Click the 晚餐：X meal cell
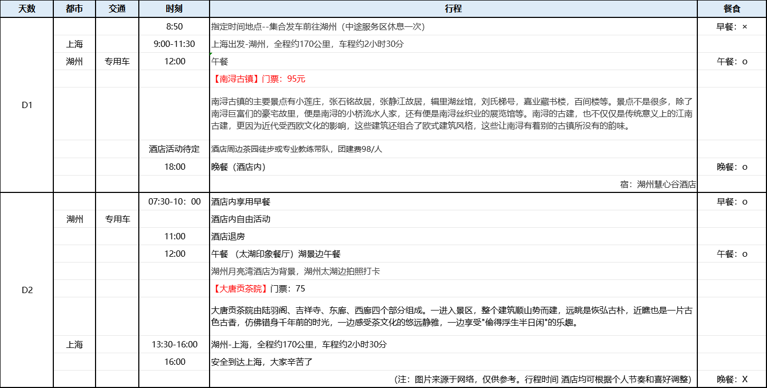 tap(732, 379)
